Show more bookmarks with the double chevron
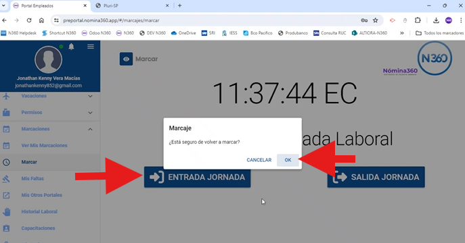465x243 pixels. tap(402, 33)
